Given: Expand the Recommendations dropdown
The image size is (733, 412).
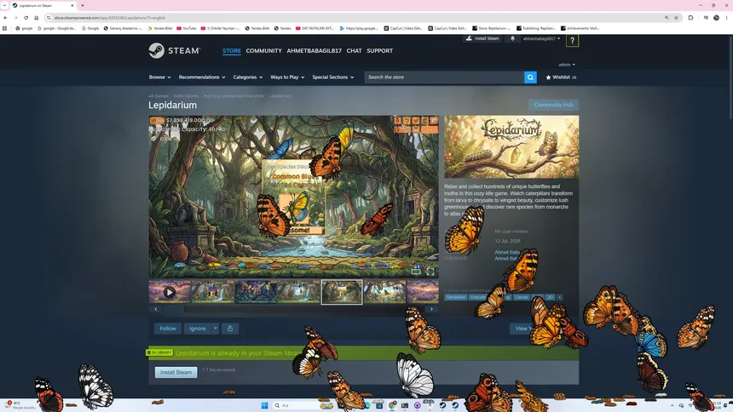Looking at the screenshot, I should [202, 77].
